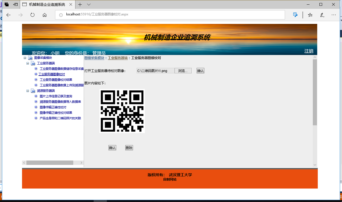
Task: Click the 武汉理工大学 footer text
Action: click(x=180, y=175)
